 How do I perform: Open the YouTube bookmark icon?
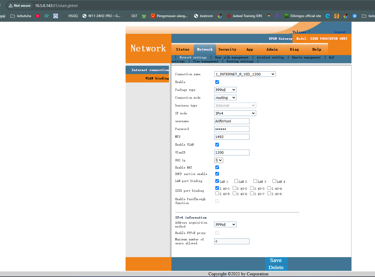38,16
